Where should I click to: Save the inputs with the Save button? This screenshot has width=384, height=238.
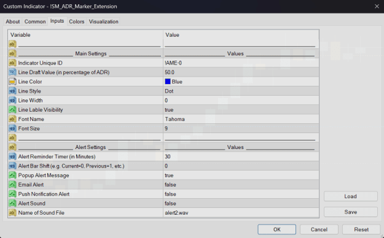350,212
